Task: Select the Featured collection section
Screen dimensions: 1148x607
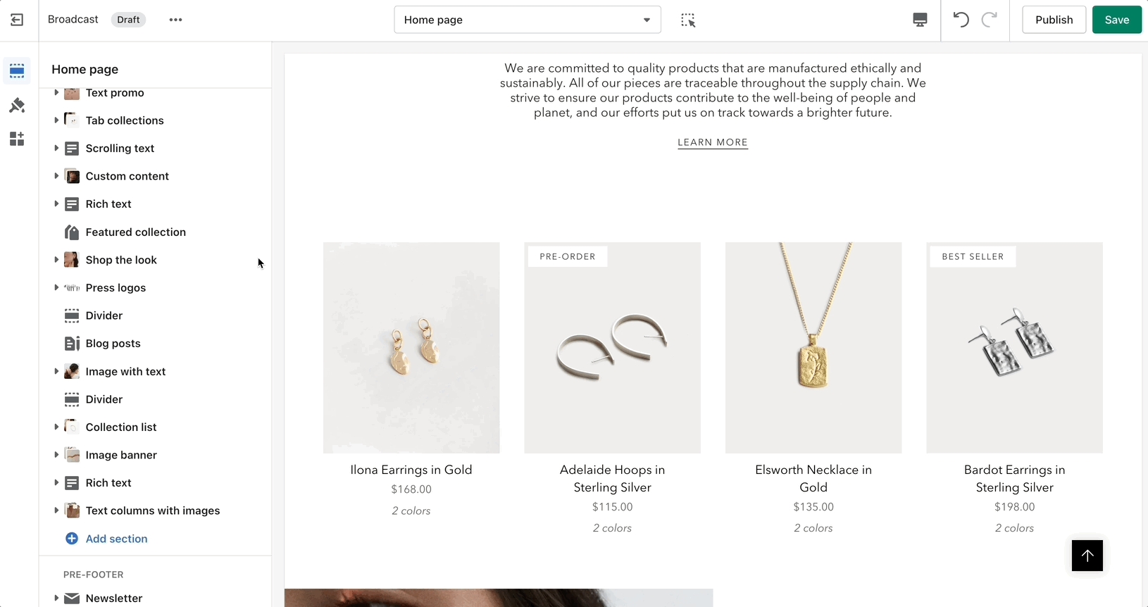Action: [135, 232]
